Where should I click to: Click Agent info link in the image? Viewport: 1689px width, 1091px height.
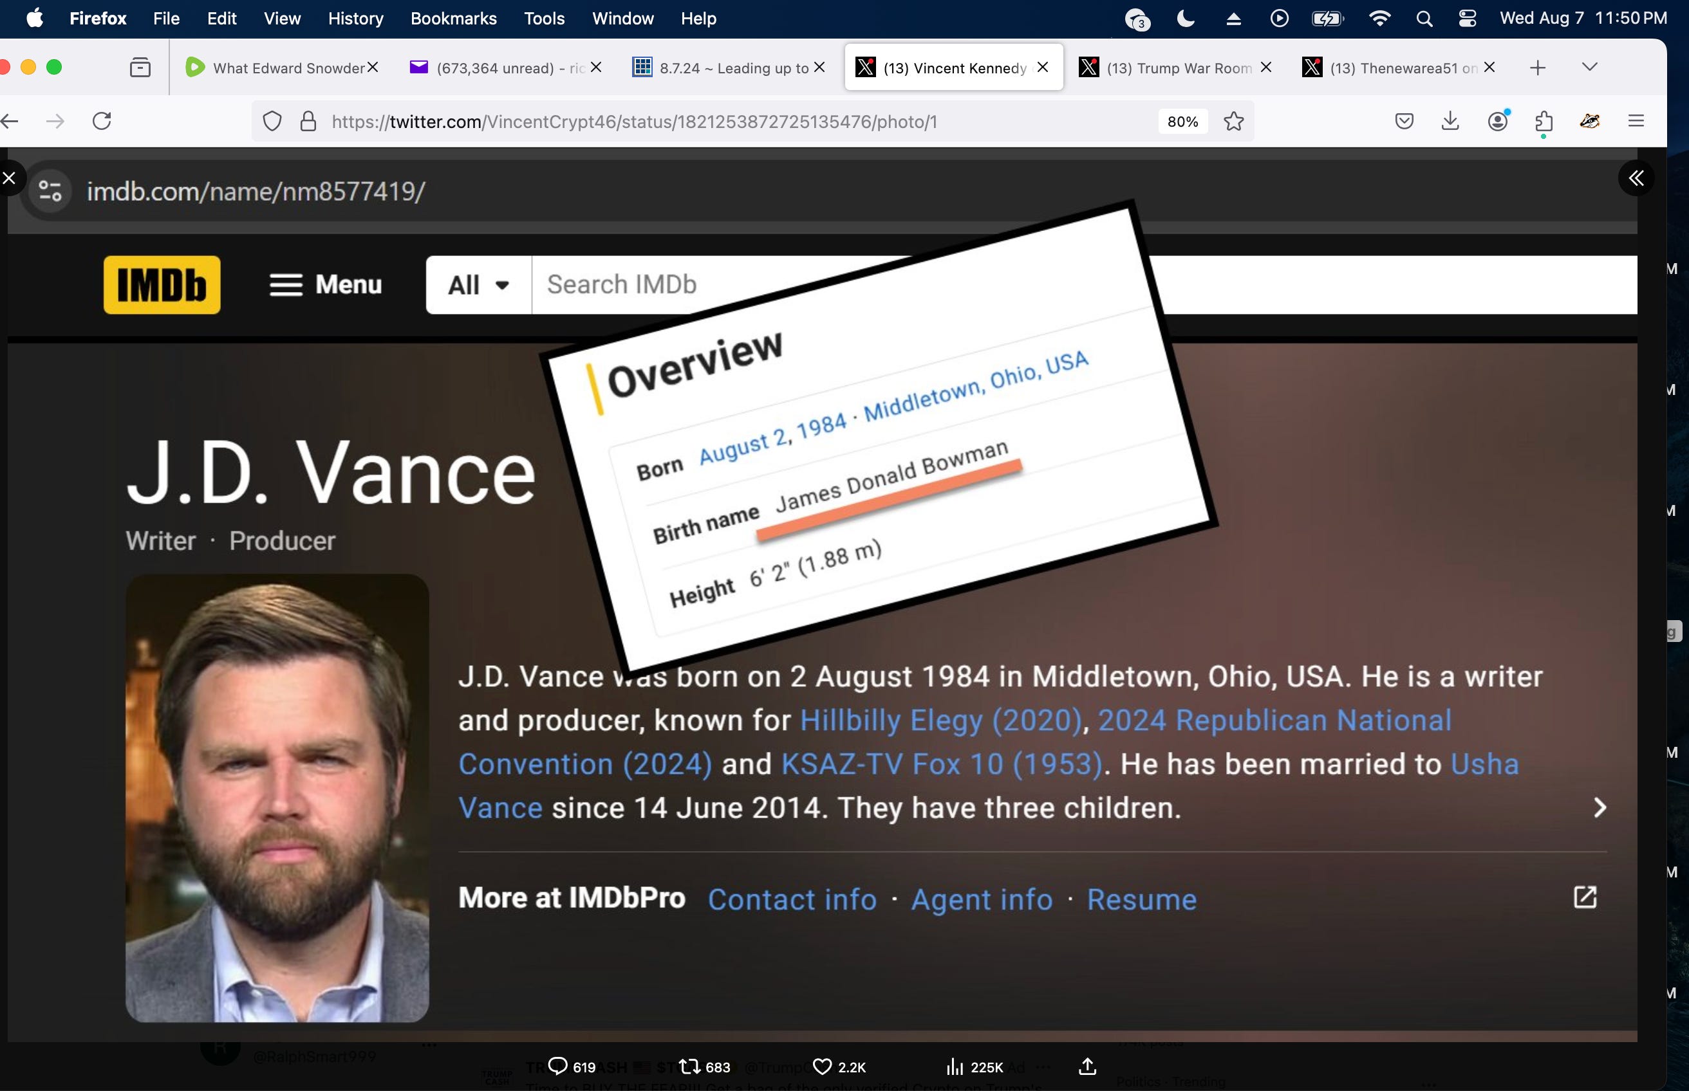(982, 900)
